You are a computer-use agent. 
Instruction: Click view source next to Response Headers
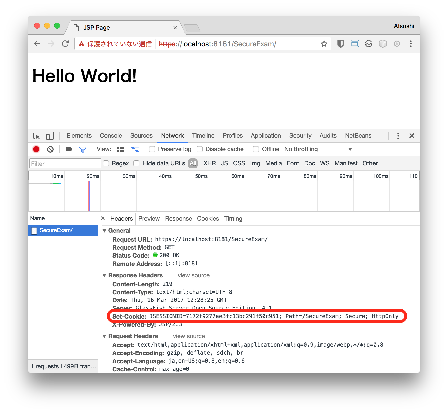[193, 275]
